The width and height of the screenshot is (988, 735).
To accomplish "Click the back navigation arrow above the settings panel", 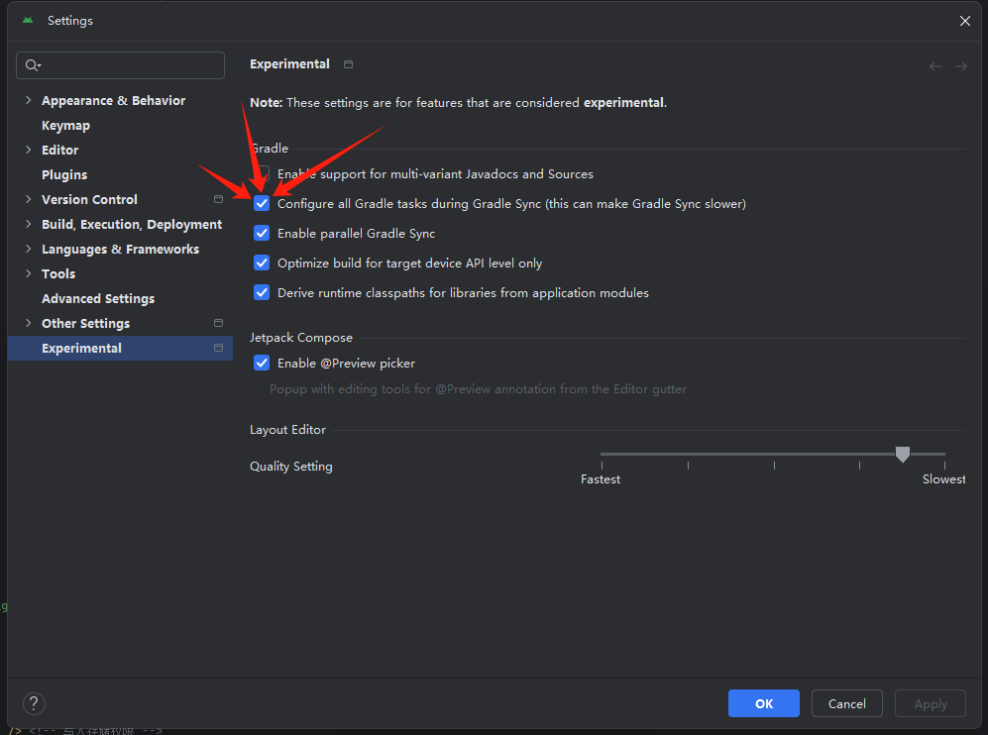I will point(934,65).
